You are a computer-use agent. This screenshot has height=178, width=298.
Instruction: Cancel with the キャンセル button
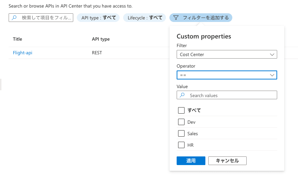click(x=227, y=161)
